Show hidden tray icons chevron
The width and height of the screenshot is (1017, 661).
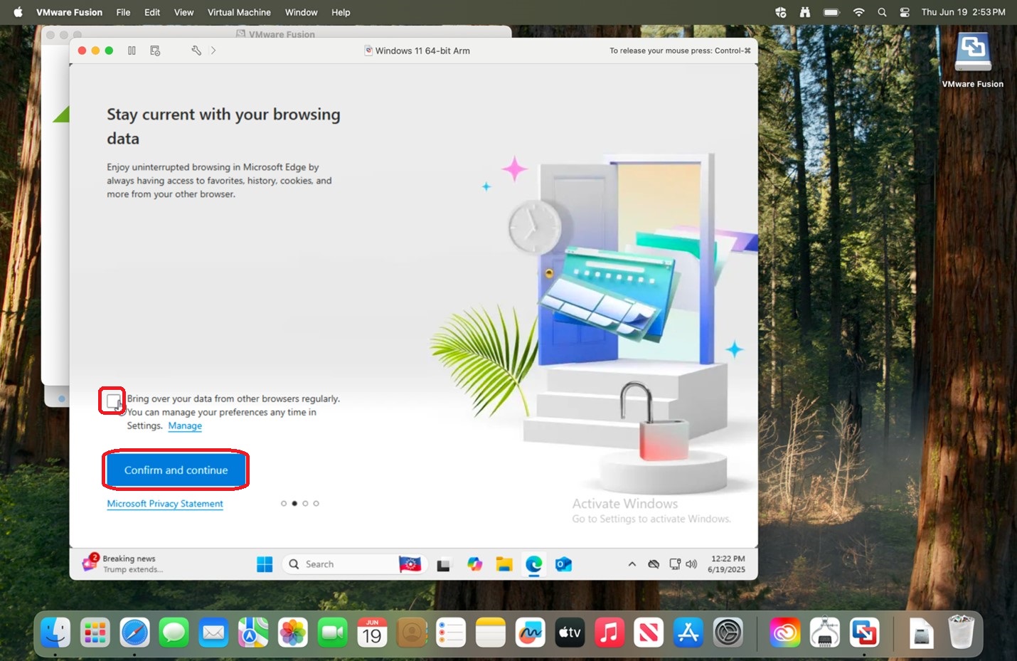point(632,564)
